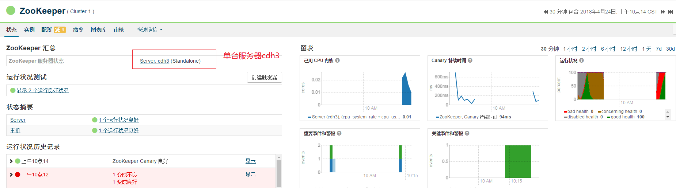
Task: Open the 关键事件和警报 chart
Action: click(488, 158)
